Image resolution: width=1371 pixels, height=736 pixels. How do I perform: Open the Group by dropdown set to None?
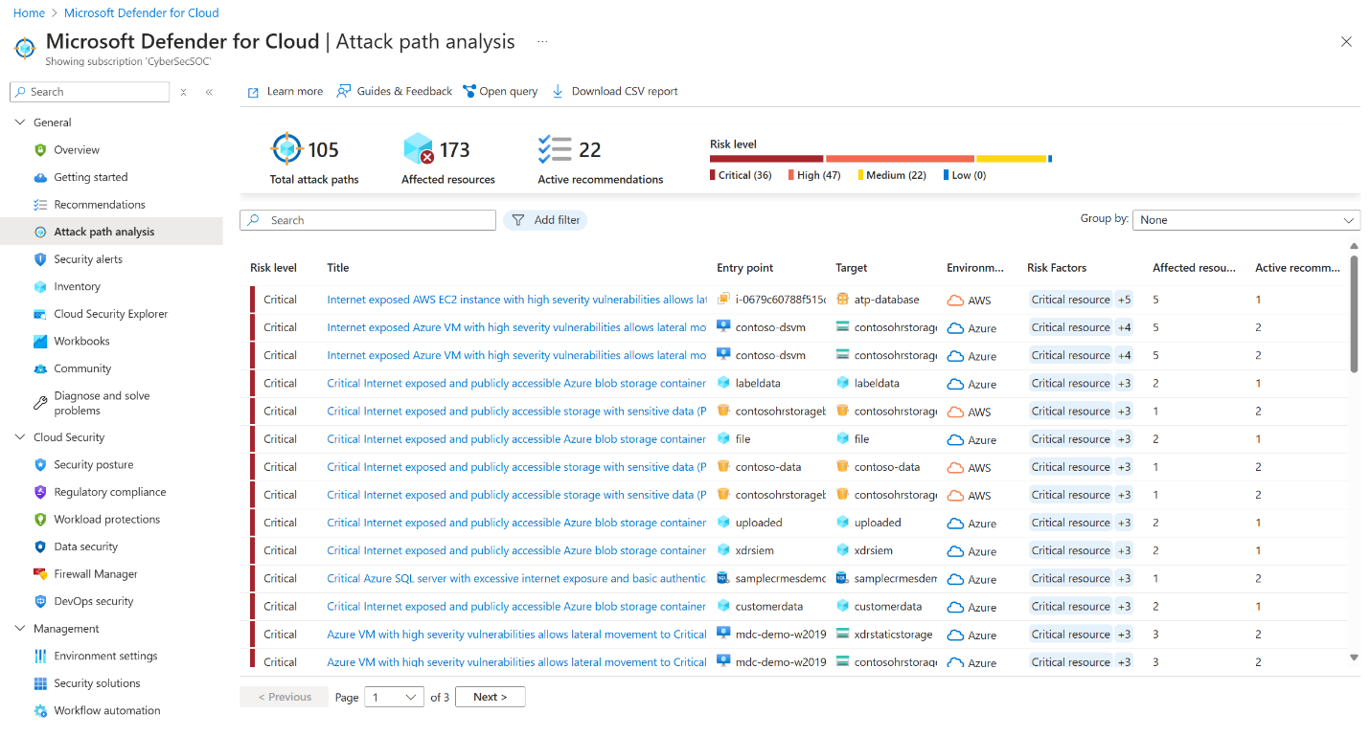[x=1245, y=219]
